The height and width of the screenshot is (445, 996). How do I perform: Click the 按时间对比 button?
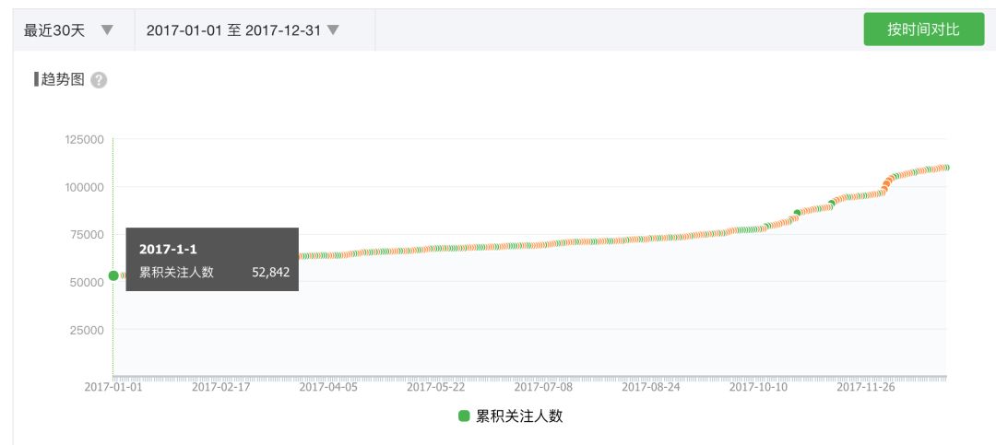coord(923,29)
